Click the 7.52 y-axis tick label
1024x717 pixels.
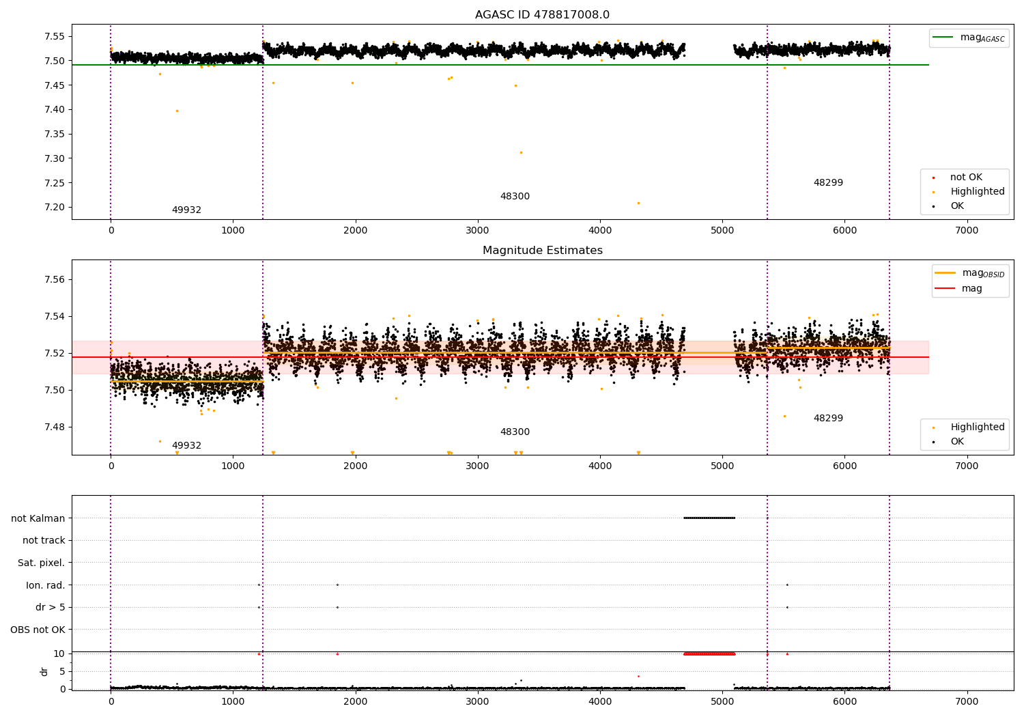click(54, 353)
